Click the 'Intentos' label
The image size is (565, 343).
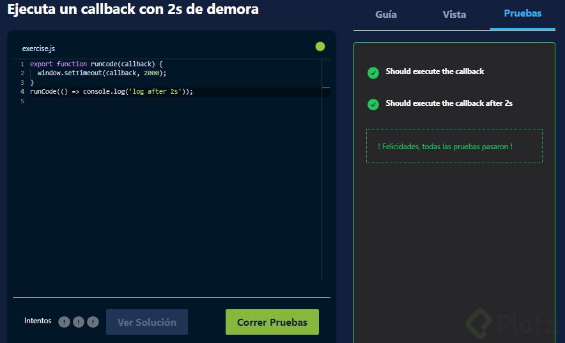tap(38, 321)
